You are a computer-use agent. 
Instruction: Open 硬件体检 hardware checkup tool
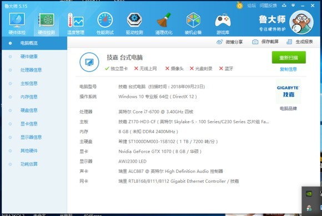[x=17, y=24]
